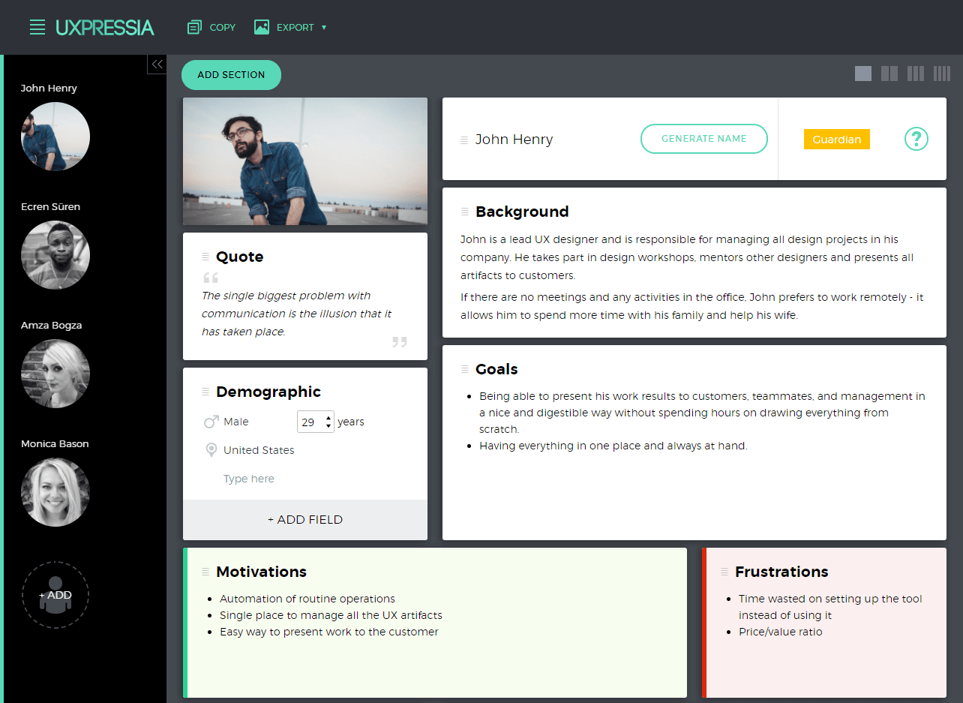Image resolution: width=963 pixels, height=703 pixels.
Task: Collapse the persona sidebar panel
Action: [x=157, y=65]
